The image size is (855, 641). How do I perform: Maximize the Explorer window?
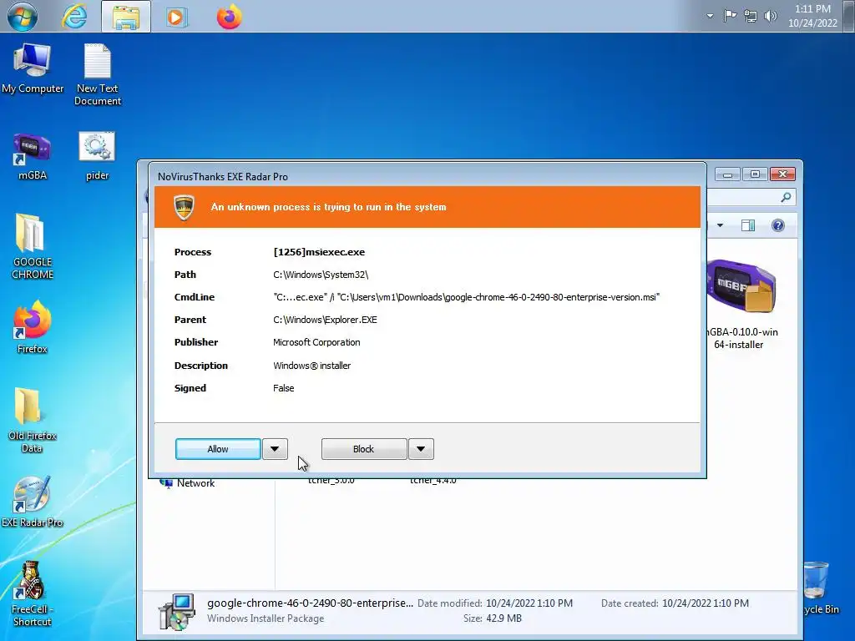[755, 174]
